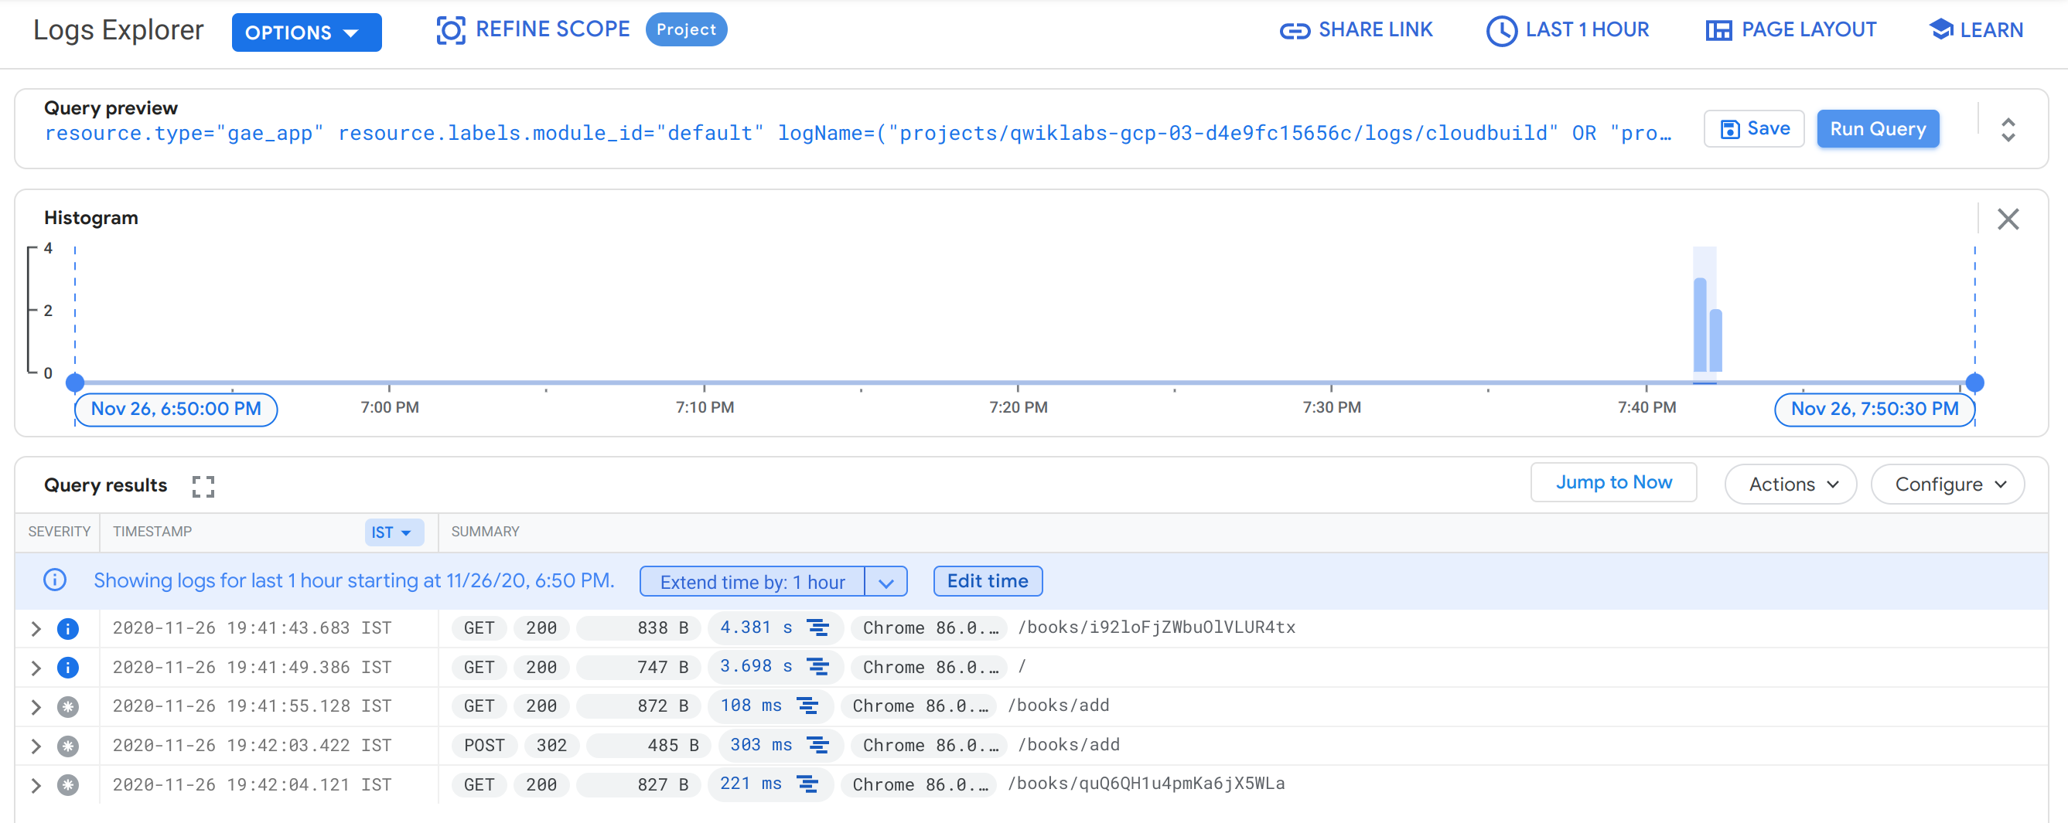
Task: Click the /books/i92loFjZWbuOlVLUR4tx path
Action: (x=1156, y=627)
